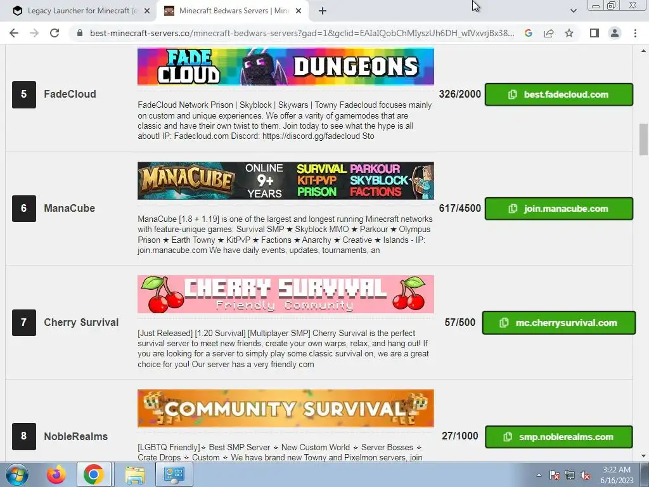Select the Minecraft Bedwars Servers tab
This screenshot has width=649, height=487.
coord(233,11)
